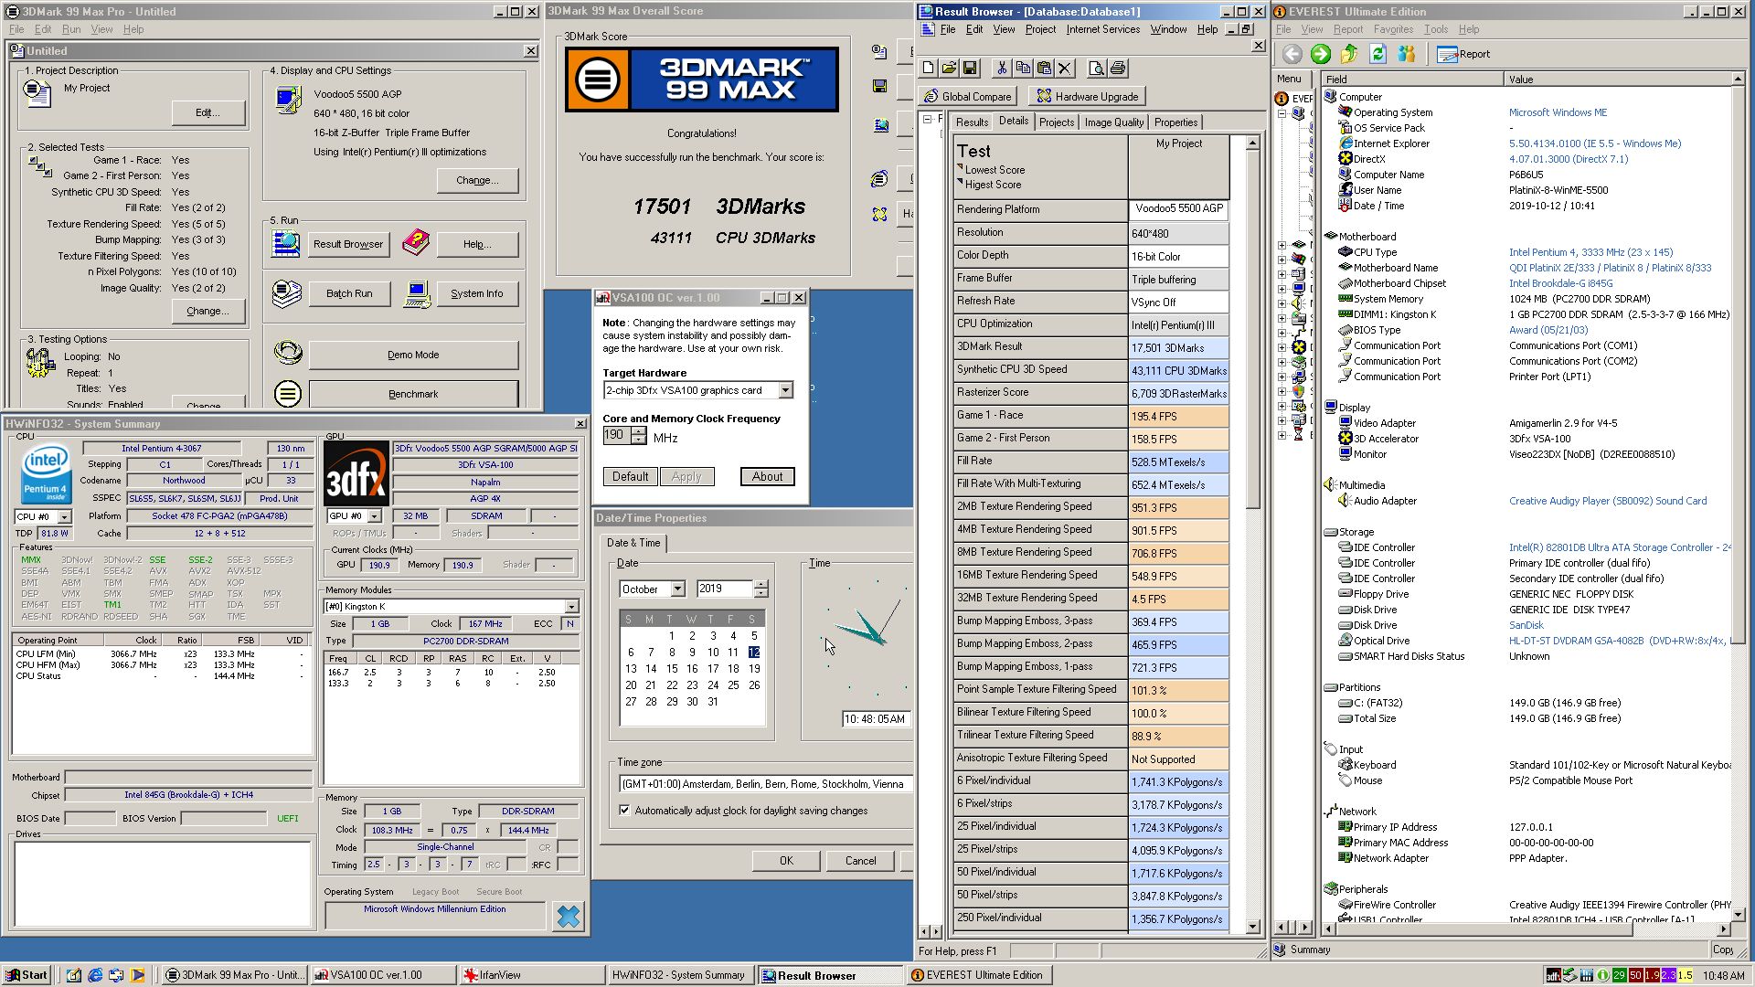
Task: Click Benchmark button in 3DMark
Action: click(413, 394)
